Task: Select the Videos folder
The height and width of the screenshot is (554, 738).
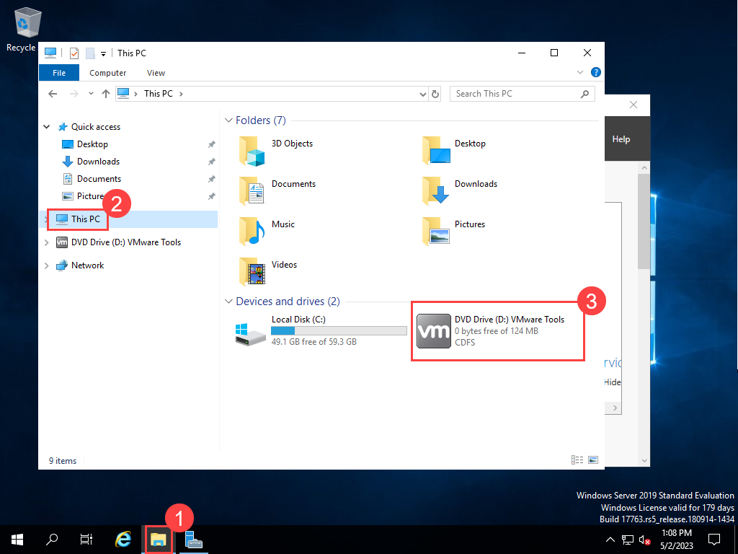Action: [x=268, y=272]
